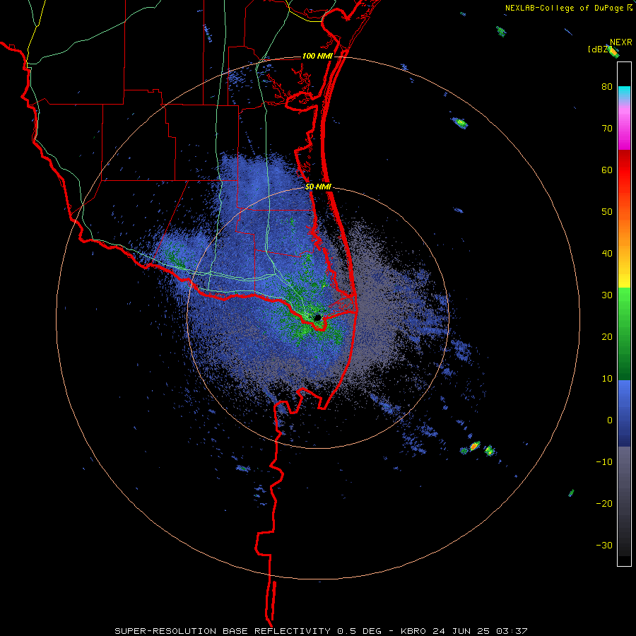Click the 30 dBZ label on the color scale
Screen dimensions: 636x636
(607, 295)
